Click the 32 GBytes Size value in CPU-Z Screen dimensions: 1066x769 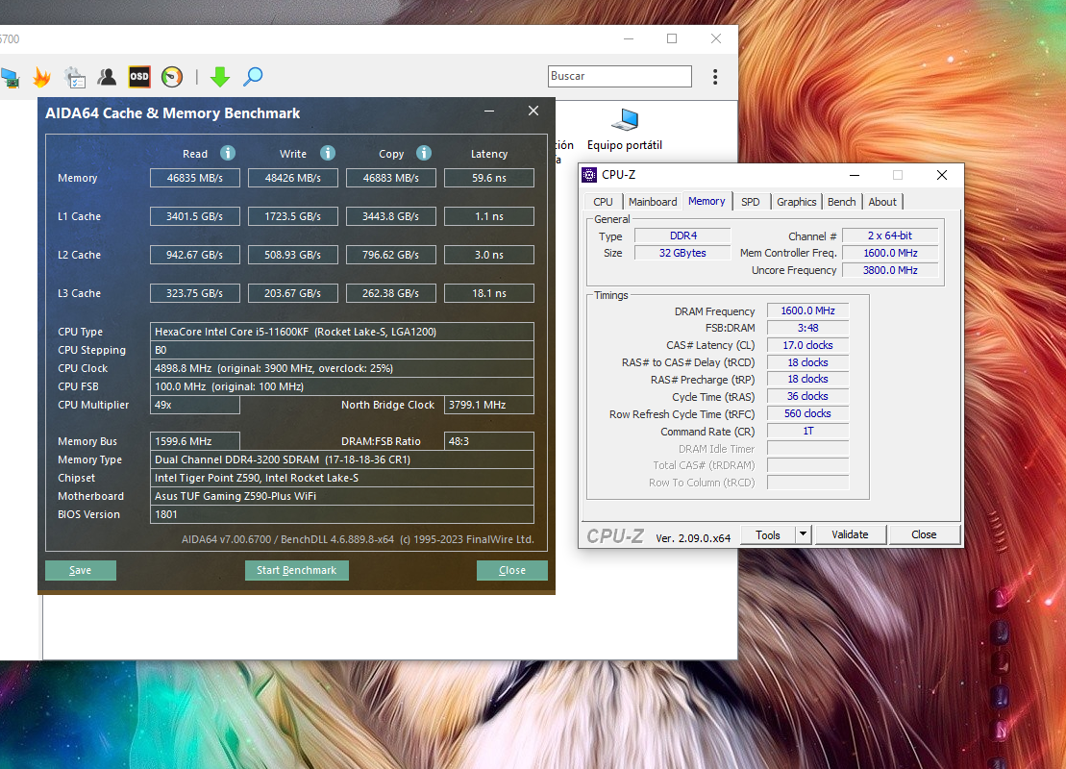coord(682,253)
